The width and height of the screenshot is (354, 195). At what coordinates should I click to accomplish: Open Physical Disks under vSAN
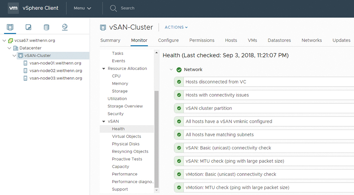point(126,144)
